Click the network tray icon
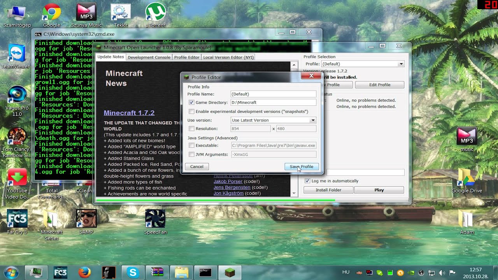This screenshot has height=280, width=498. (x=431, y=273)
